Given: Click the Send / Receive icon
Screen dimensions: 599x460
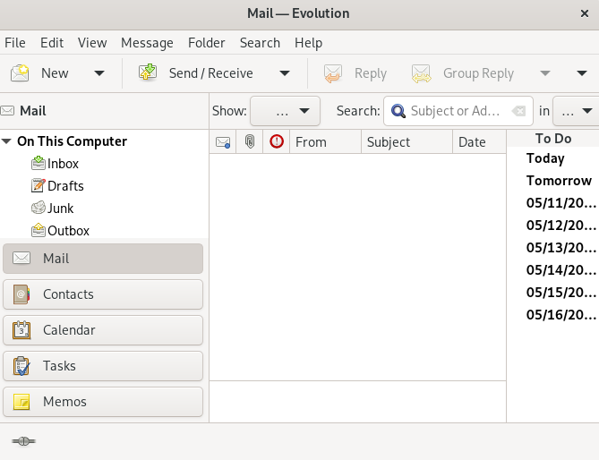Looking at the screenshot, I should pos(148,73).
